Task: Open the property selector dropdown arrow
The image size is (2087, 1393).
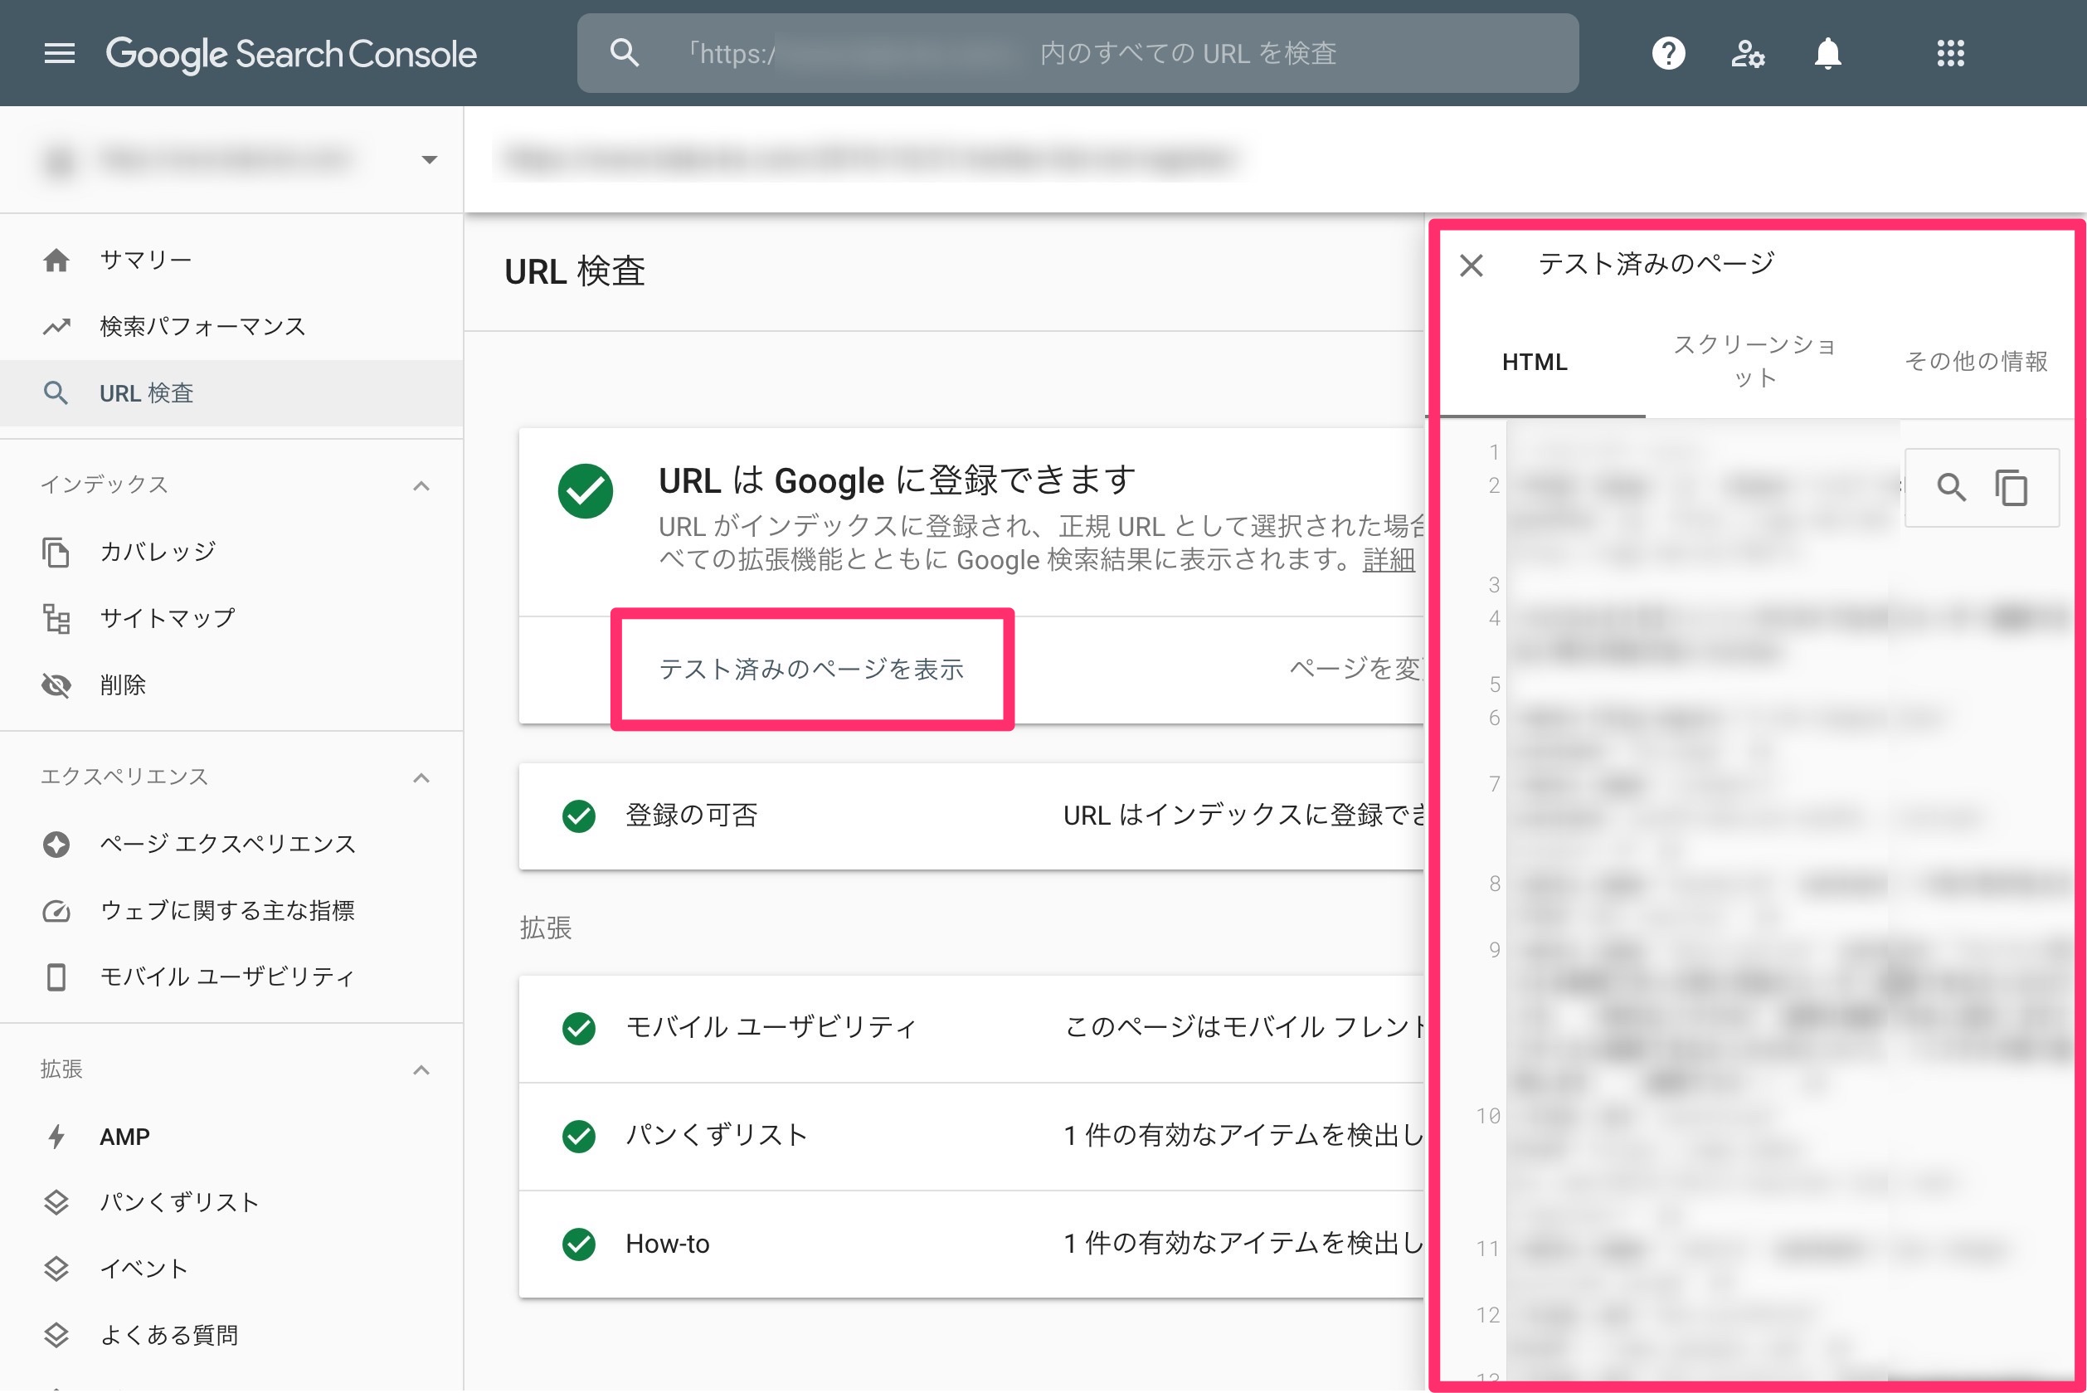Action: pos(429,160)
